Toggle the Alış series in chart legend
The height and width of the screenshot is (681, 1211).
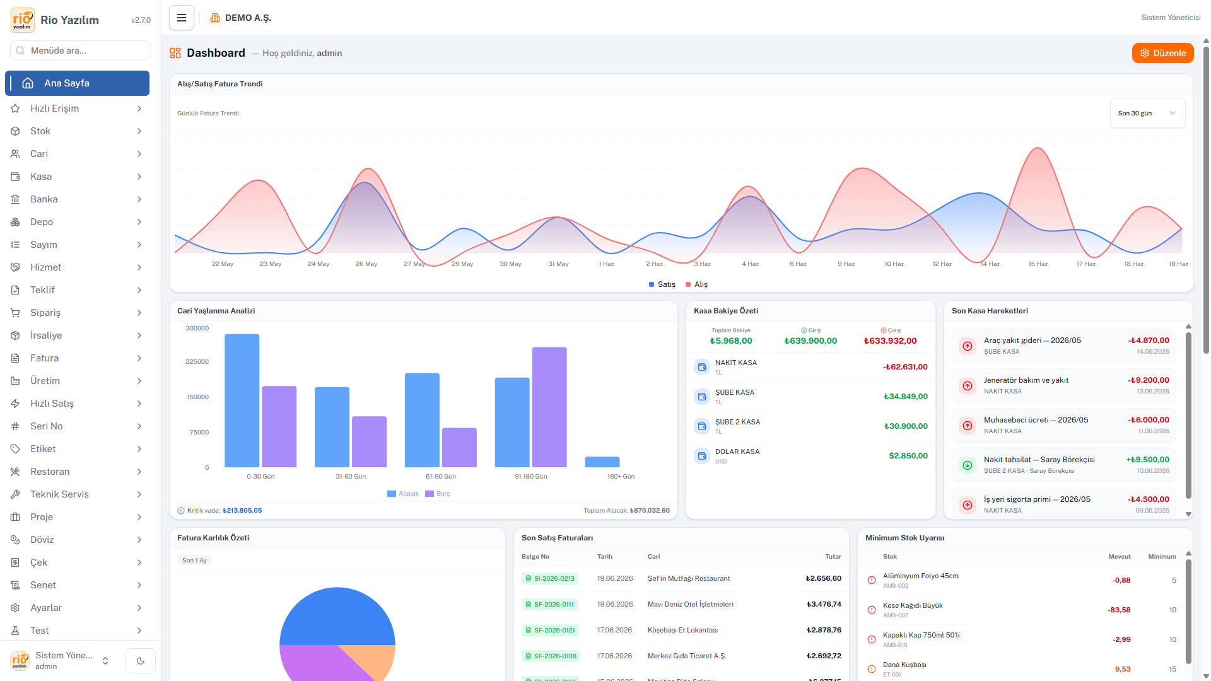click(697, 284)
